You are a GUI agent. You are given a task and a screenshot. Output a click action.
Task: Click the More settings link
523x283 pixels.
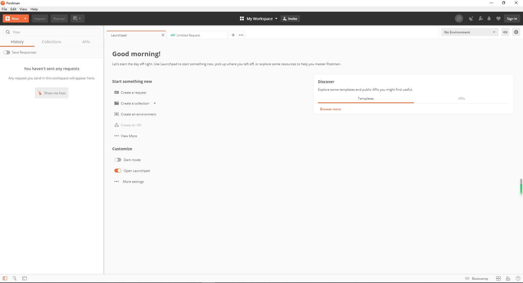pos(133,182)
